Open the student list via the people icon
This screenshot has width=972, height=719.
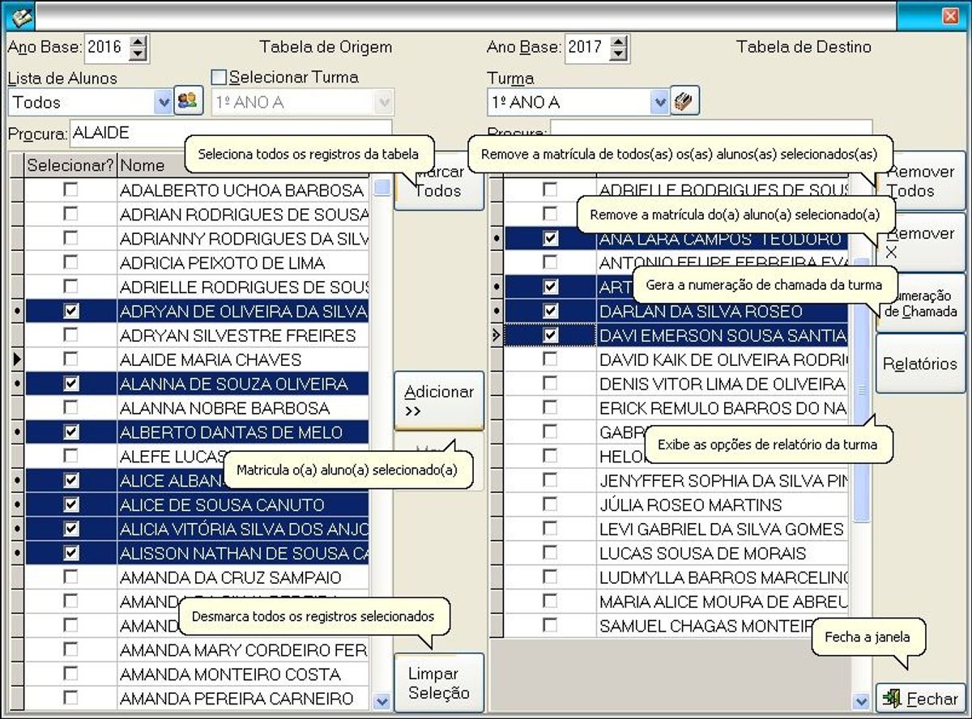point(188,102)
